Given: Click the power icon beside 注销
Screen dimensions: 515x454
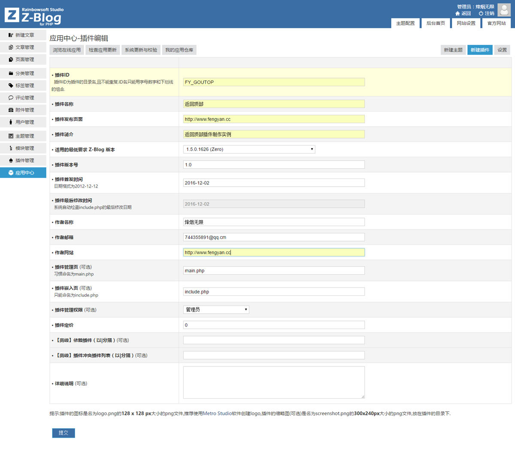Looking at the screenshot, I should pos(481,14).
